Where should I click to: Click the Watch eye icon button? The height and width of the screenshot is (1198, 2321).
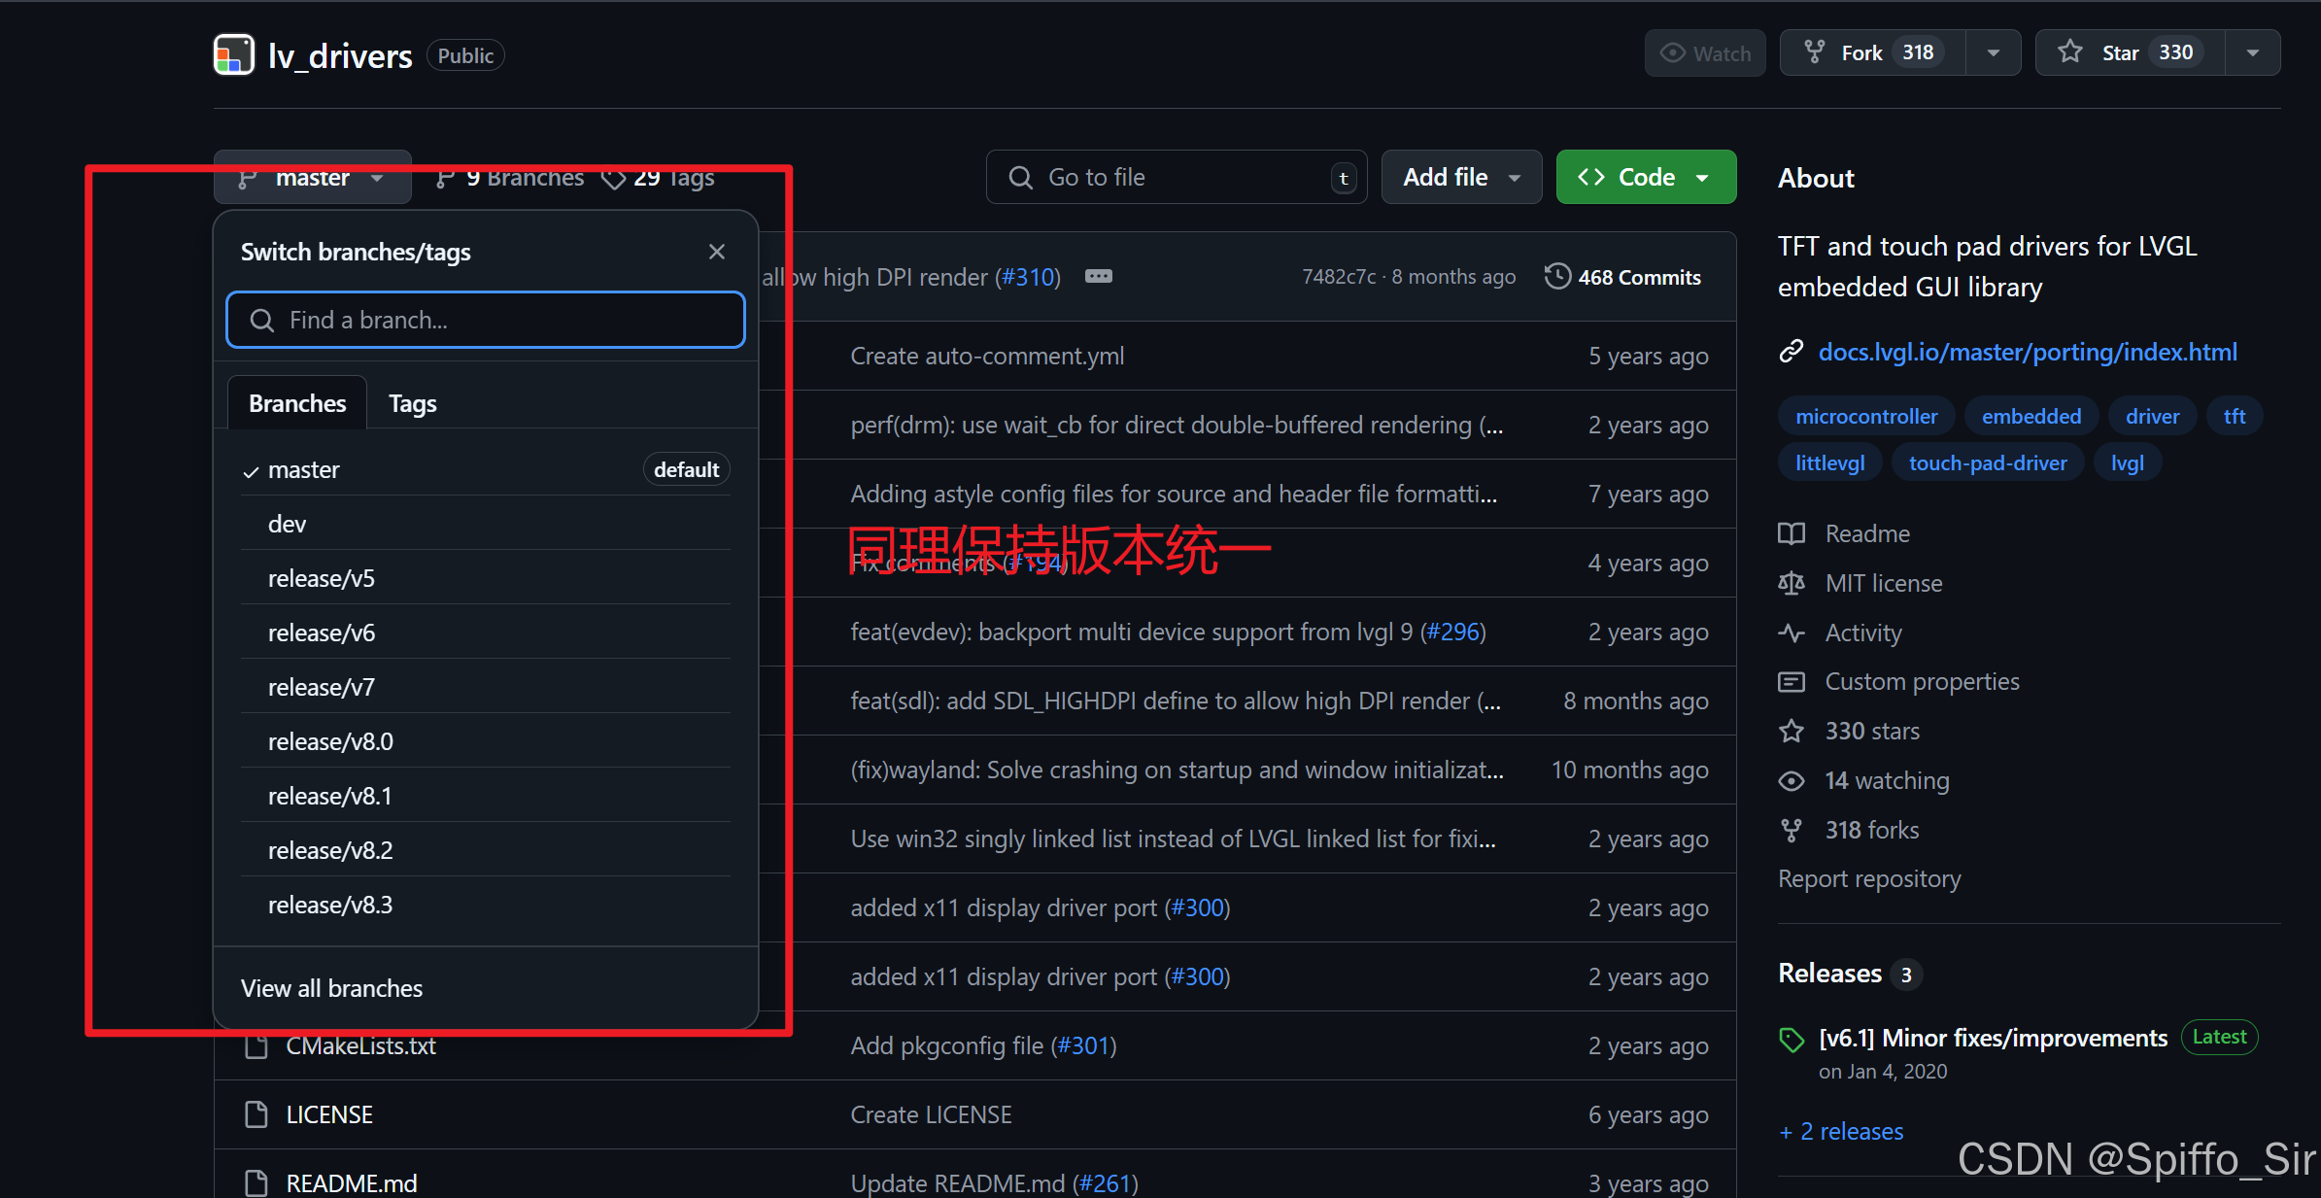[x=1705, y=53]
